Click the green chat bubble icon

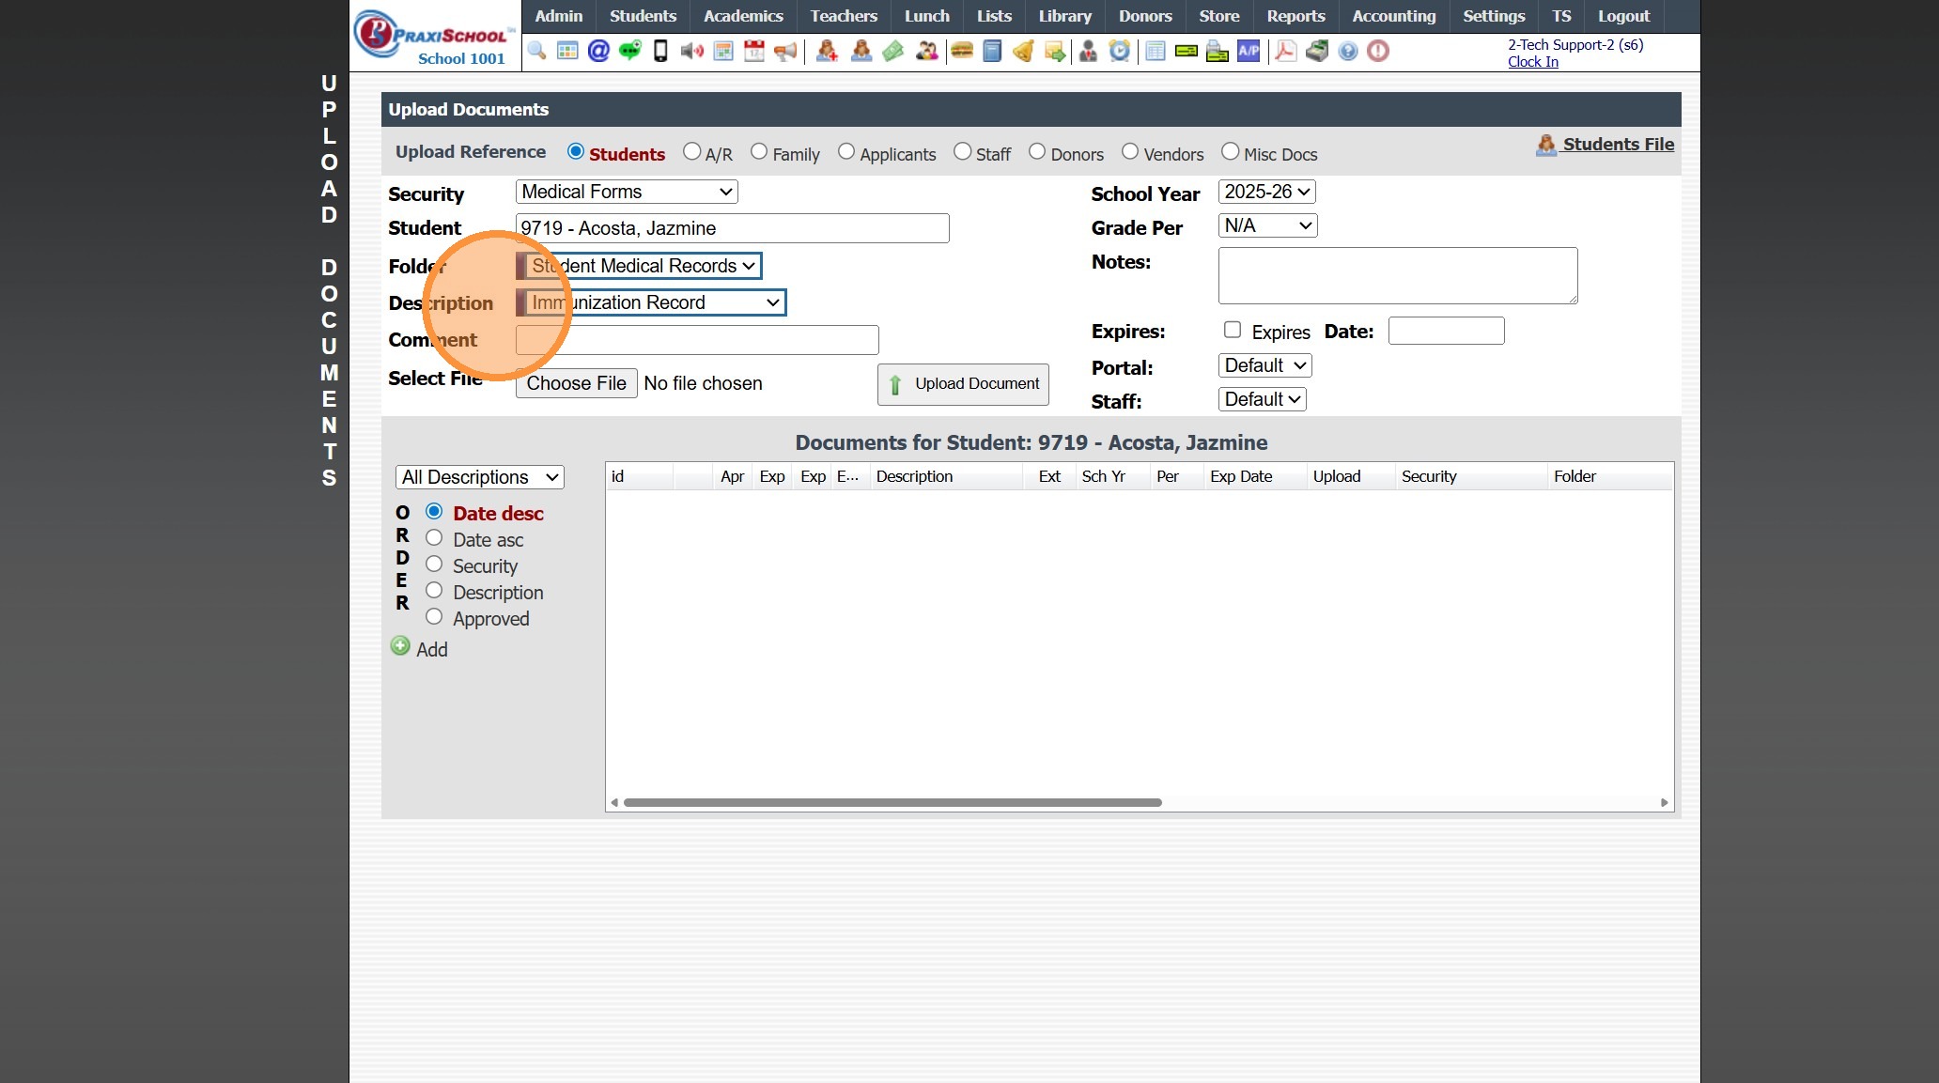click(x=629, y=51)
